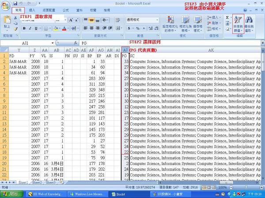Open ISI Web of Knowledge taskbar item

tap(45, 194)
